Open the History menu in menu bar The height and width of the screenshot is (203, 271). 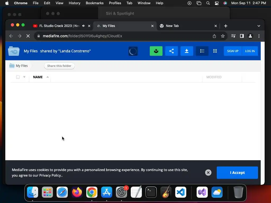[74, 3]
